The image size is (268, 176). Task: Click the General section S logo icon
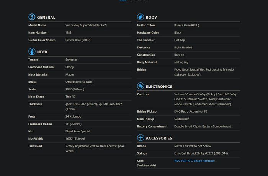pyautogui.click(x=32, y=17)
